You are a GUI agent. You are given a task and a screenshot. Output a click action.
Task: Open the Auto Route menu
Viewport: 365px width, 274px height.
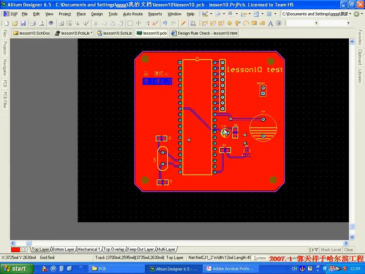coord(133,14)
